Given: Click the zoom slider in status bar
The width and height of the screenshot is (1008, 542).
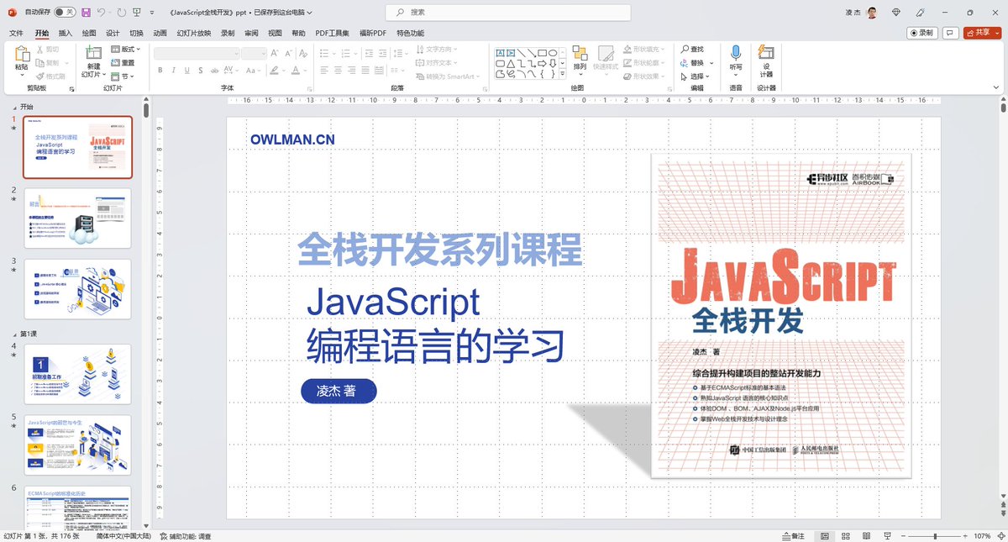Looking at the screenshot, I should (x=935, y=535).
